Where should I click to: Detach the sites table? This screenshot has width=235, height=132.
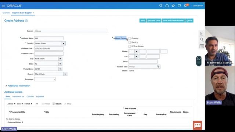coord(57,104)
